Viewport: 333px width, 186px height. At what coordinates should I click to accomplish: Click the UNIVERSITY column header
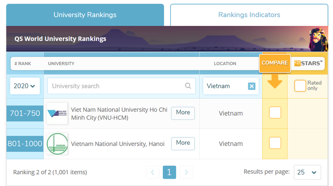pos(61,63)
